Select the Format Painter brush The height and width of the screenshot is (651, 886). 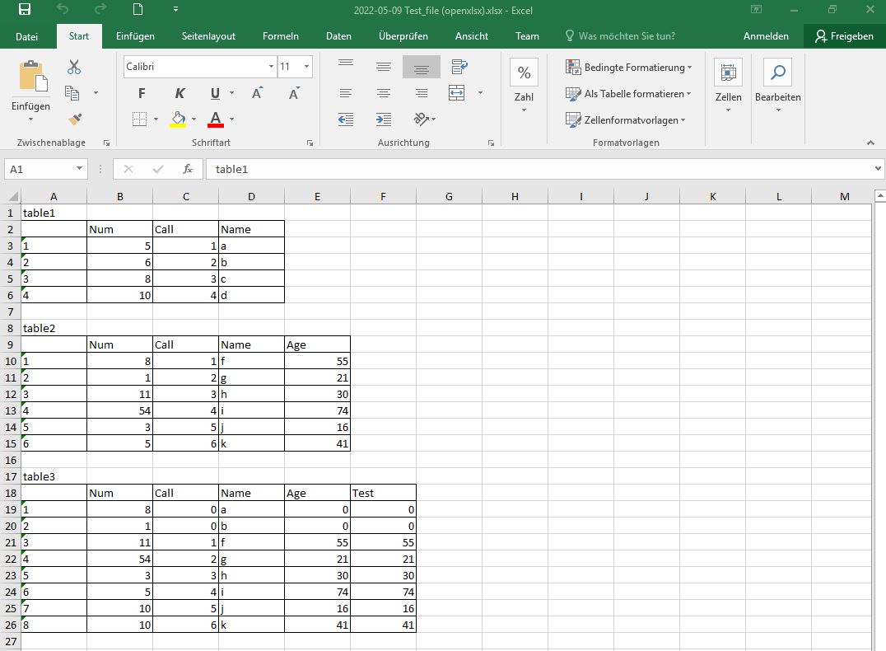click(75, 119)
